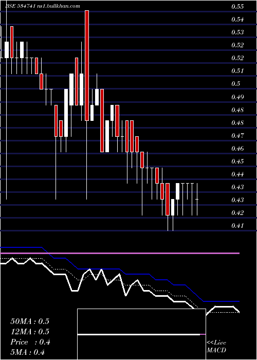The width and height of the screenshot is (257, 360).
Task: Click the 0.41 price axis label
Action: click(237, 226)
